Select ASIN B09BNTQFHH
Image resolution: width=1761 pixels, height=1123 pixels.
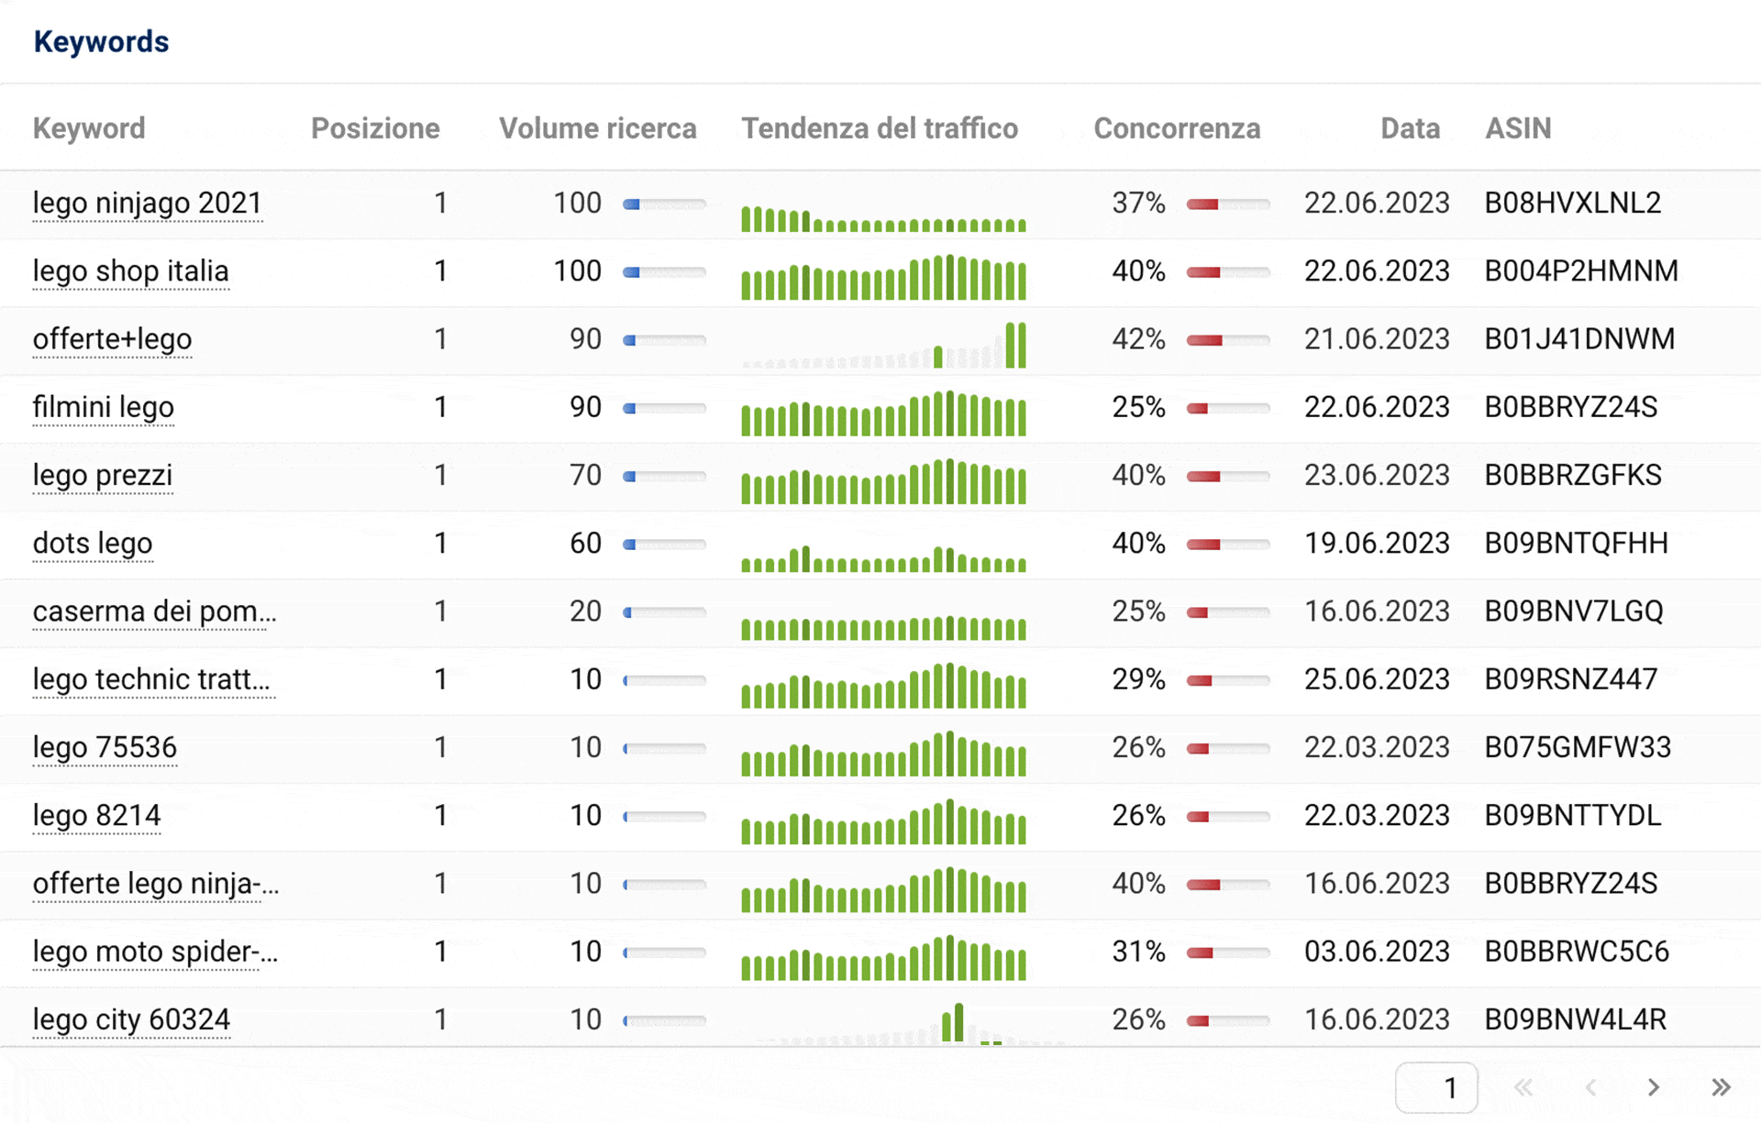coord(1576,544)
